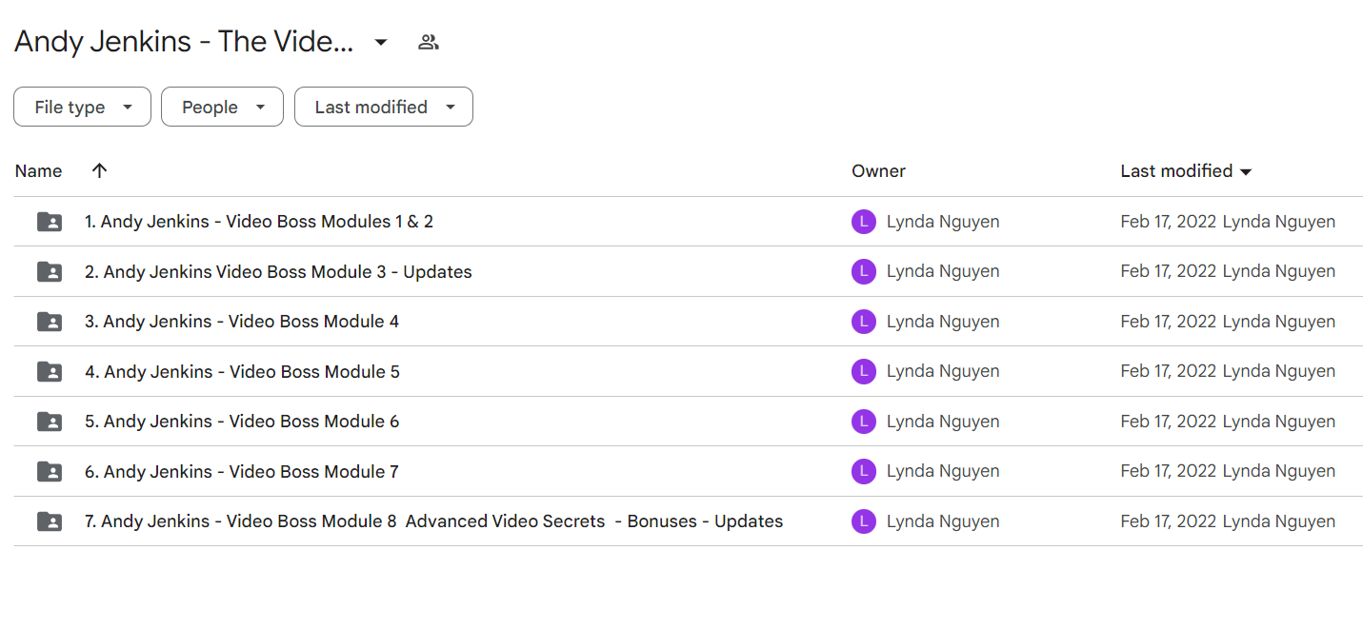This screenshot has height=629, width=1363.
Task: Click shared folder icon for Module 6
Action: (50, 422)
